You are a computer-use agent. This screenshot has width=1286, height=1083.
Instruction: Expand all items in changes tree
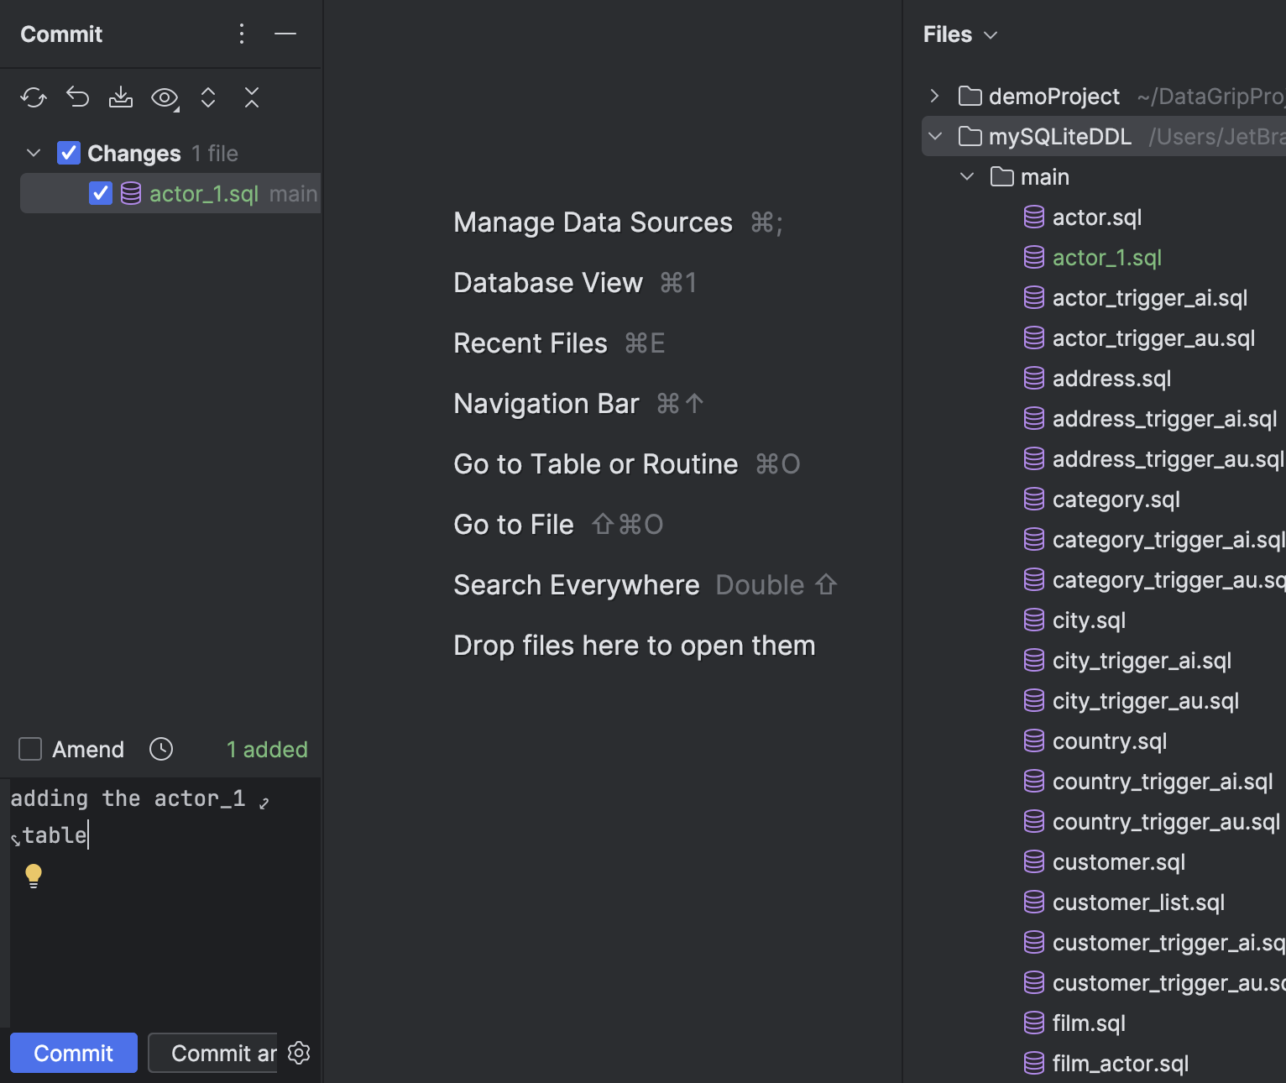tap(208, 97)
